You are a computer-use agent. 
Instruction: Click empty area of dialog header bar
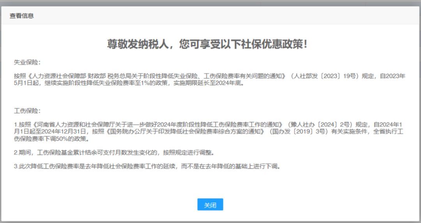pyautogui.click(x=234, y=16)
